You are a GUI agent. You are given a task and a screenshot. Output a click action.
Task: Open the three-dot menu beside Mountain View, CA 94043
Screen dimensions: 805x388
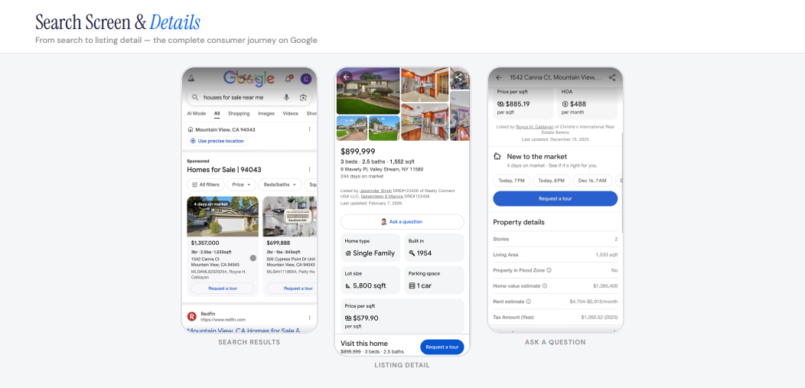(x=310, y=129)
